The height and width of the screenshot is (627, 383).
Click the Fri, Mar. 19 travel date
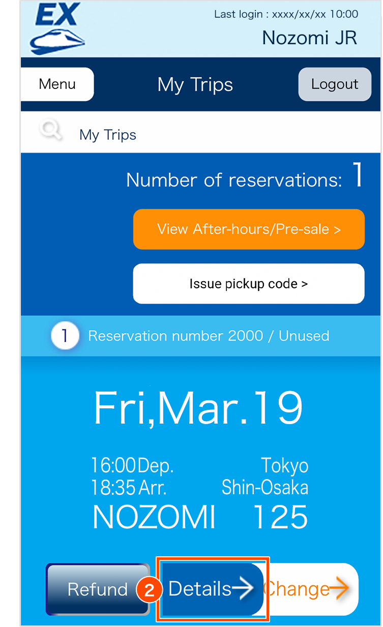198,408
